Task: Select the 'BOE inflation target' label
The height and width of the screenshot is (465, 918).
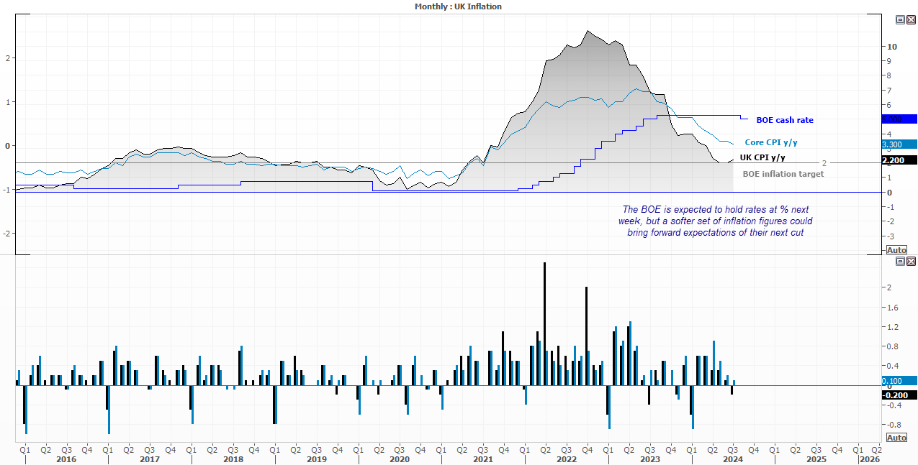Action: click(783, 174)
